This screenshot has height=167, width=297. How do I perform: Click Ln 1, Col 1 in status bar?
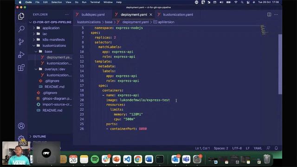[x=202, y=148]
